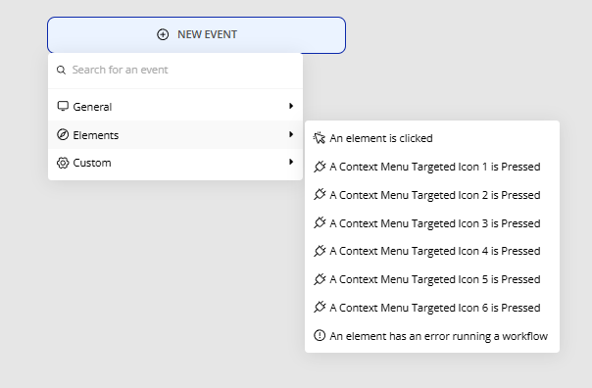The image size is (592, 388).
Task: Click the compass icon beside Elements
Action: pyautogui.click(x=63, y=134)
